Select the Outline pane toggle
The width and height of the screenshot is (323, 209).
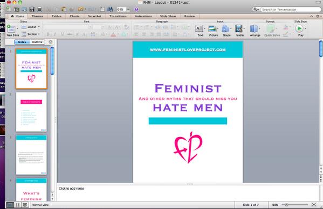click(x=37, y=42)
